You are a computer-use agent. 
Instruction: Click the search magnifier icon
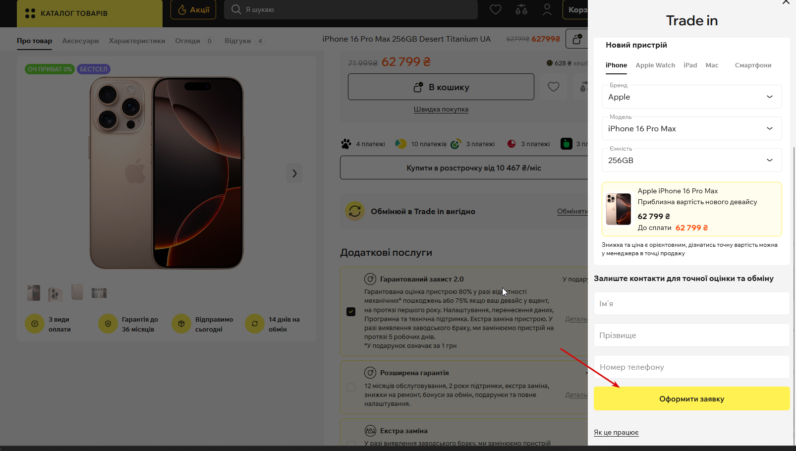[236, 9]
